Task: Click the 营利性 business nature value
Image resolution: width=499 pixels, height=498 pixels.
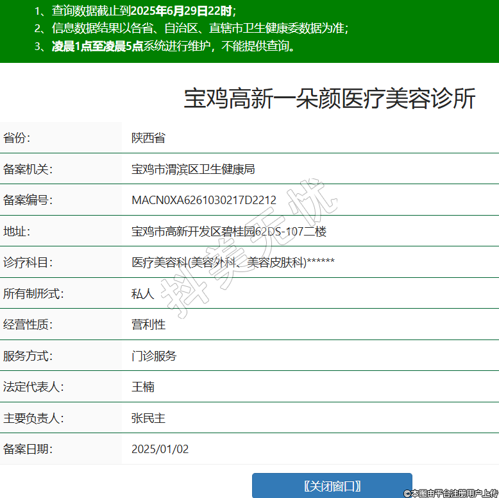Action: pos(149,325)
